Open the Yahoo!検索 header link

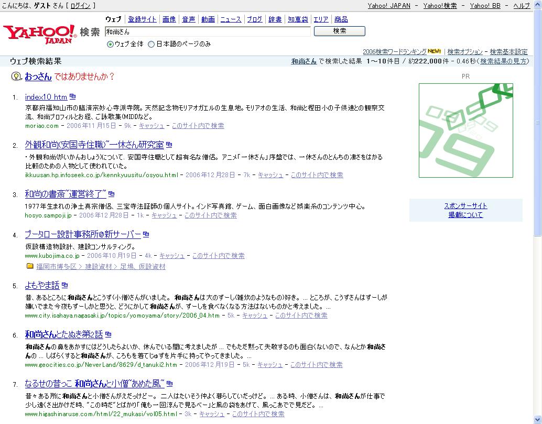(x=440, y=6)
